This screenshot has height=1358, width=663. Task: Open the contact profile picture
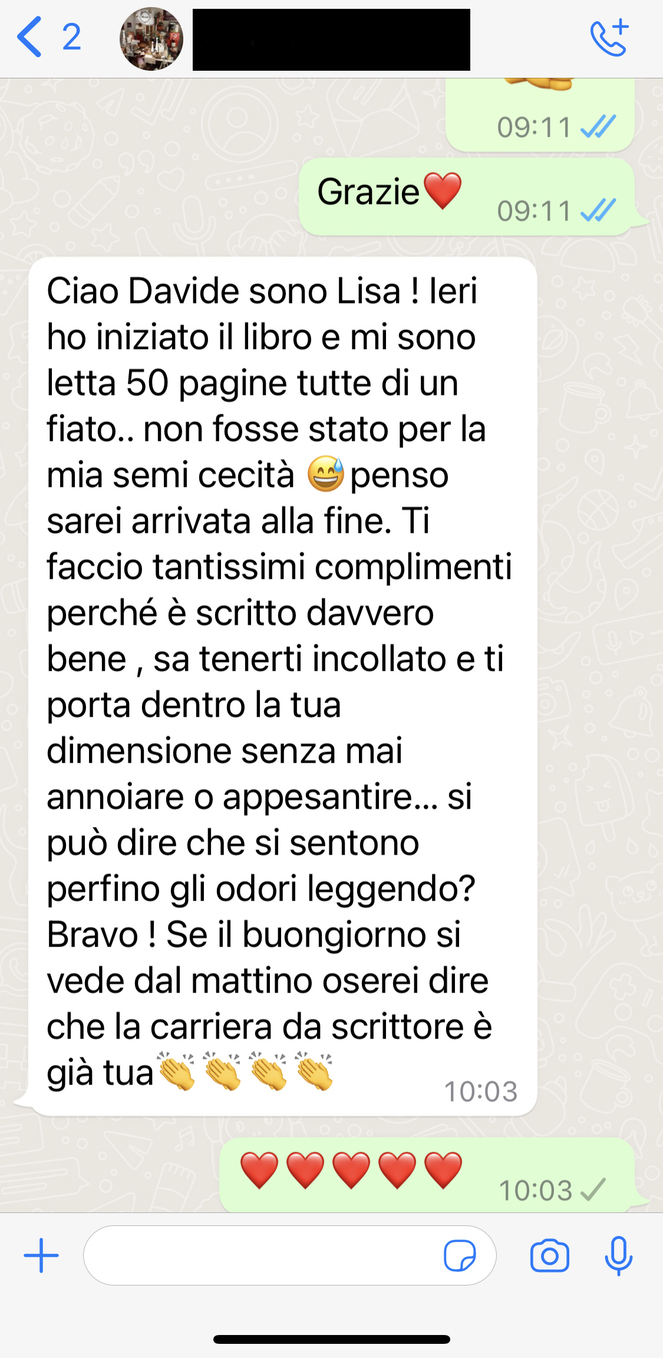coord(151,39)
